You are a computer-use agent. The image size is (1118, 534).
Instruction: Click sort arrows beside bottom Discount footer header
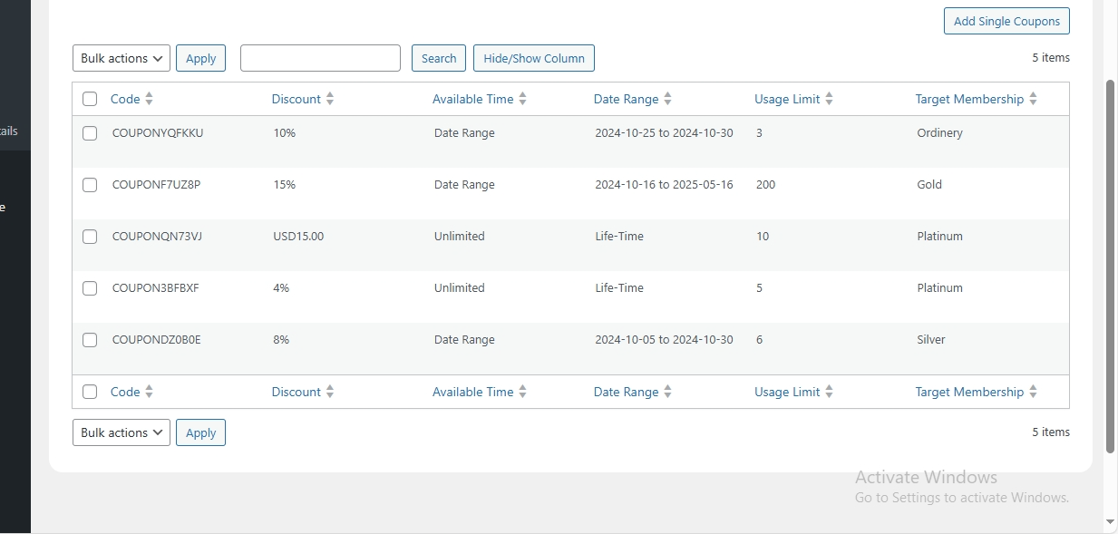(x=330, y=392)
